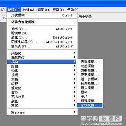Expand the 像素化 submenu
Viewport: 126px width, 126px height.
[x=42, y=88]
